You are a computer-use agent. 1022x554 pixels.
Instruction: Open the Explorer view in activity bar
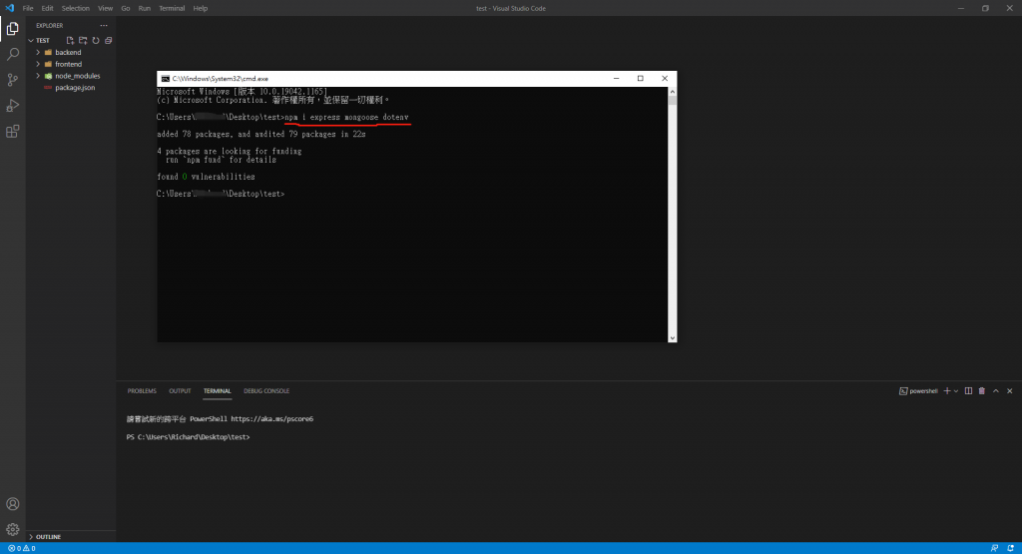12,29
